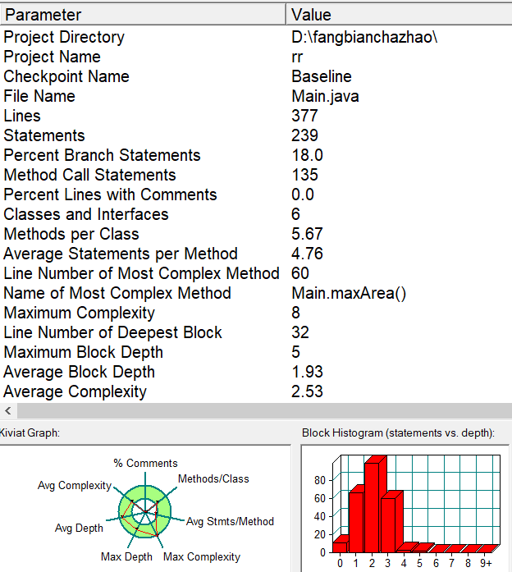Select the D:\fangbianchazhao\ value

[x=364, y=37]
